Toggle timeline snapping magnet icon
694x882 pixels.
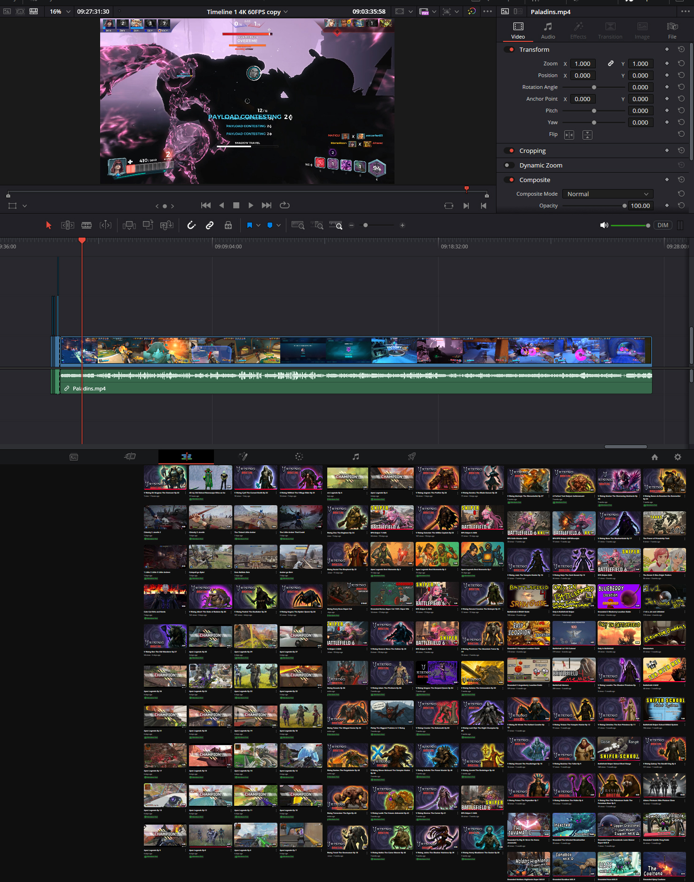(191, 225)
